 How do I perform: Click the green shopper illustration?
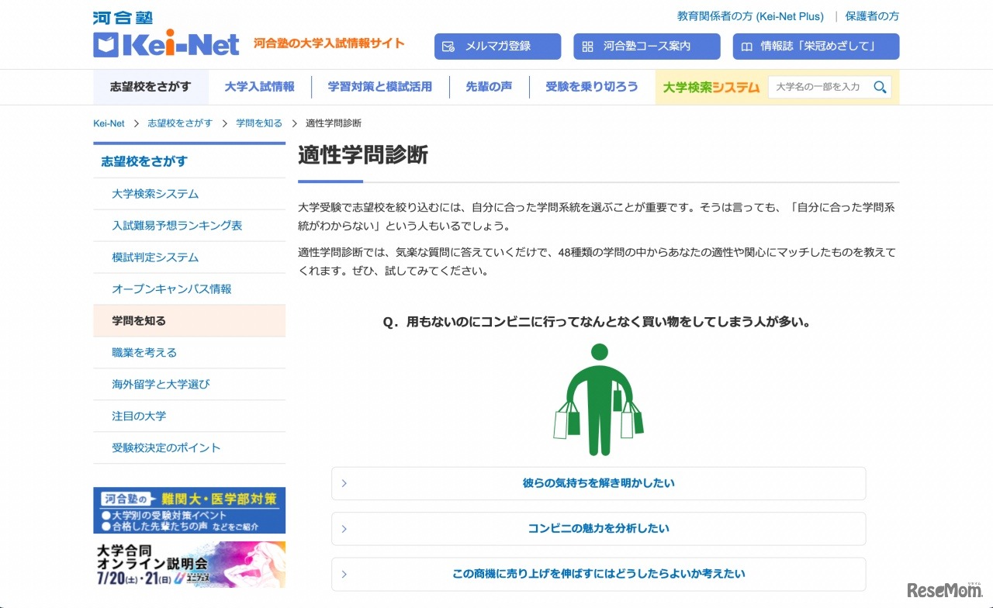point(598,399)
